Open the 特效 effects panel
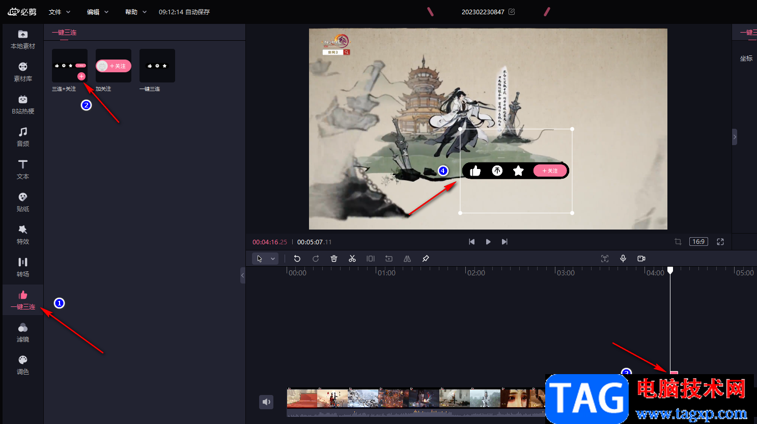This screenshot has width=757, height=424. 23,235
